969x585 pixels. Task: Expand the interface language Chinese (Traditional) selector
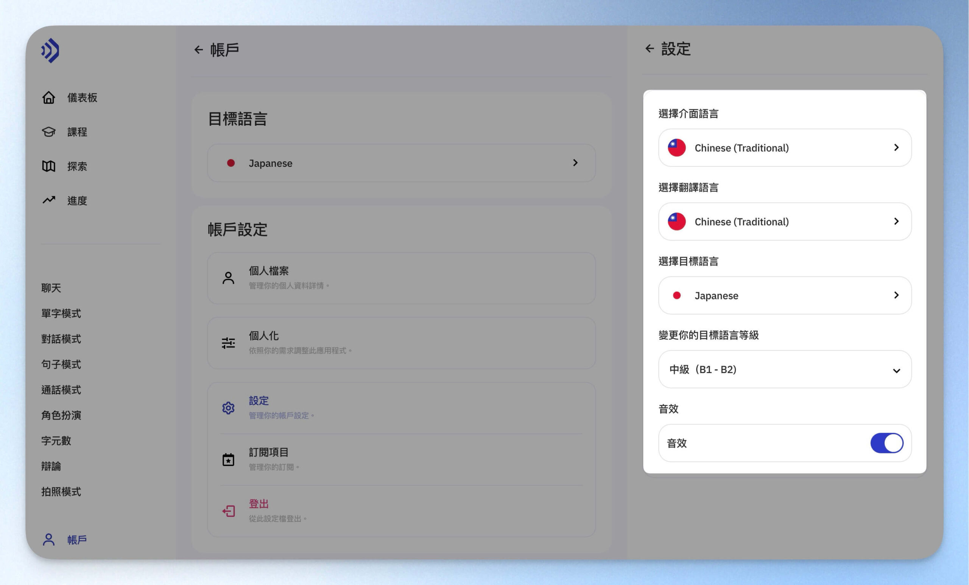pyautogui.click(x=785, y=148)
